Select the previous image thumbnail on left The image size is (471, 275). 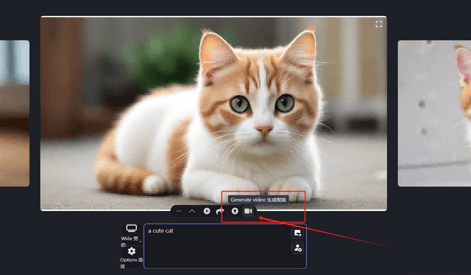click(15, 113)
